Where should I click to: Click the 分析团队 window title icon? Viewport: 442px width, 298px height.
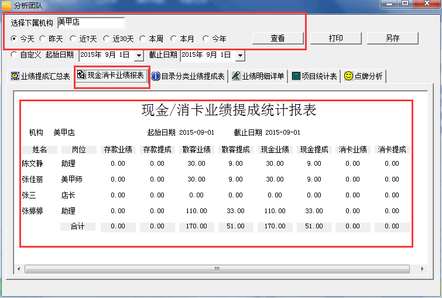click(6, 5)
